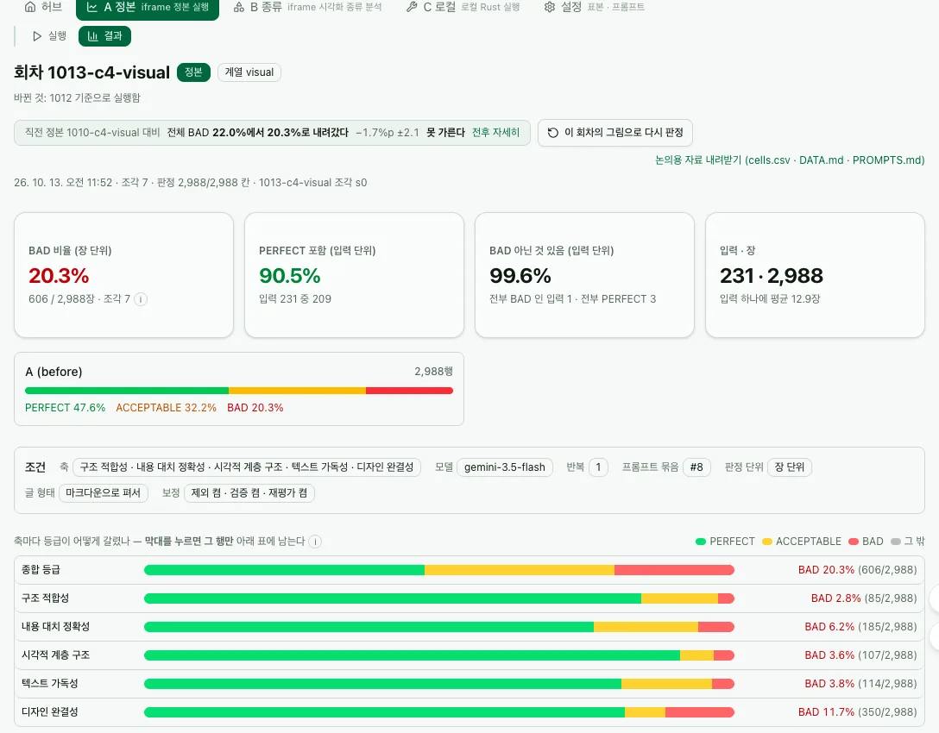This screenshot has height=733, width=939.
Task: Open the 전후 자세히 link
Action: [x=496, y=132]
